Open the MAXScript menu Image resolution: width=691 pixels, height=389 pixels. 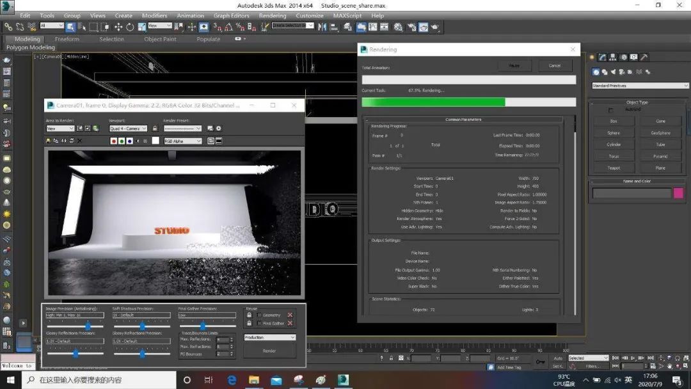(x=347, y=15)
